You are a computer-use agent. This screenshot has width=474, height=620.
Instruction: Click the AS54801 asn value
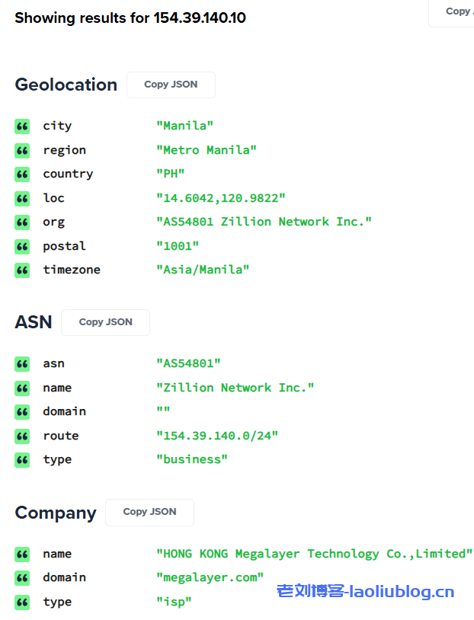[188, 364]
